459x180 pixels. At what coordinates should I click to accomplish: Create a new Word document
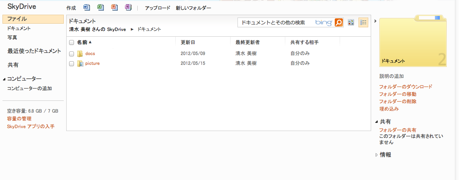click(x=87, y=8)
